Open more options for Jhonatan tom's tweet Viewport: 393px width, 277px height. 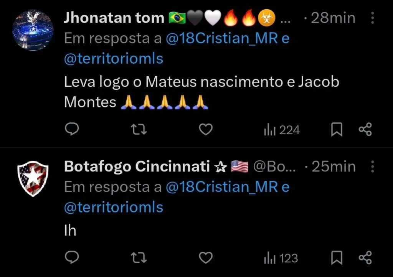click(372, 18)
